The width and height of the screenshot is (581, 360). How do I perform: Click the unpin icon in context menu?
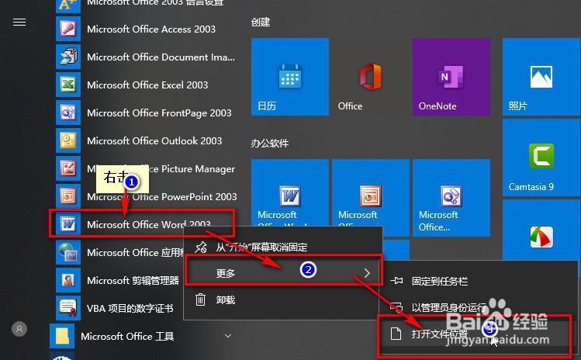coord(200,247)
